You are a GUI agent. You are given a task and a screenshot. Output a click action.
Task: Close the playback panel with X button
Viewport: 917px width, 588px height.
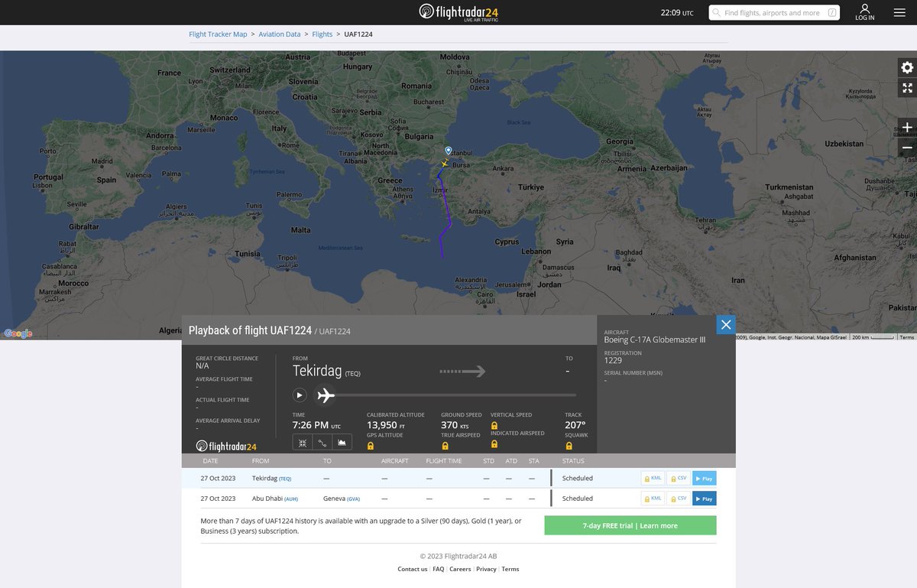[x=726, y=324]
